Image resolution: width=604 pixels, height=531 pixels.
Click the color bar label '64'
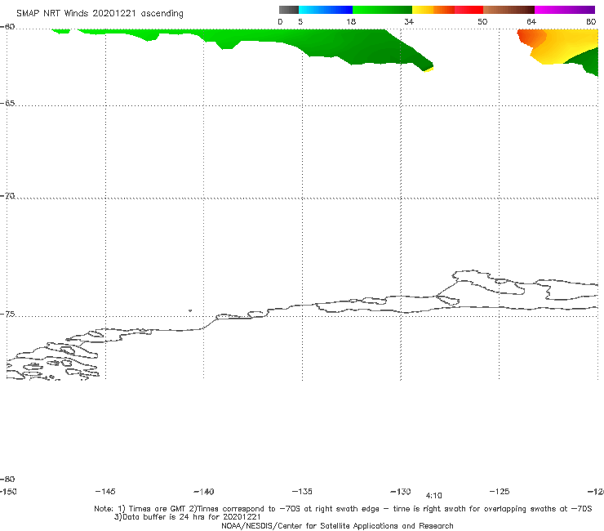tap(531, 21)
